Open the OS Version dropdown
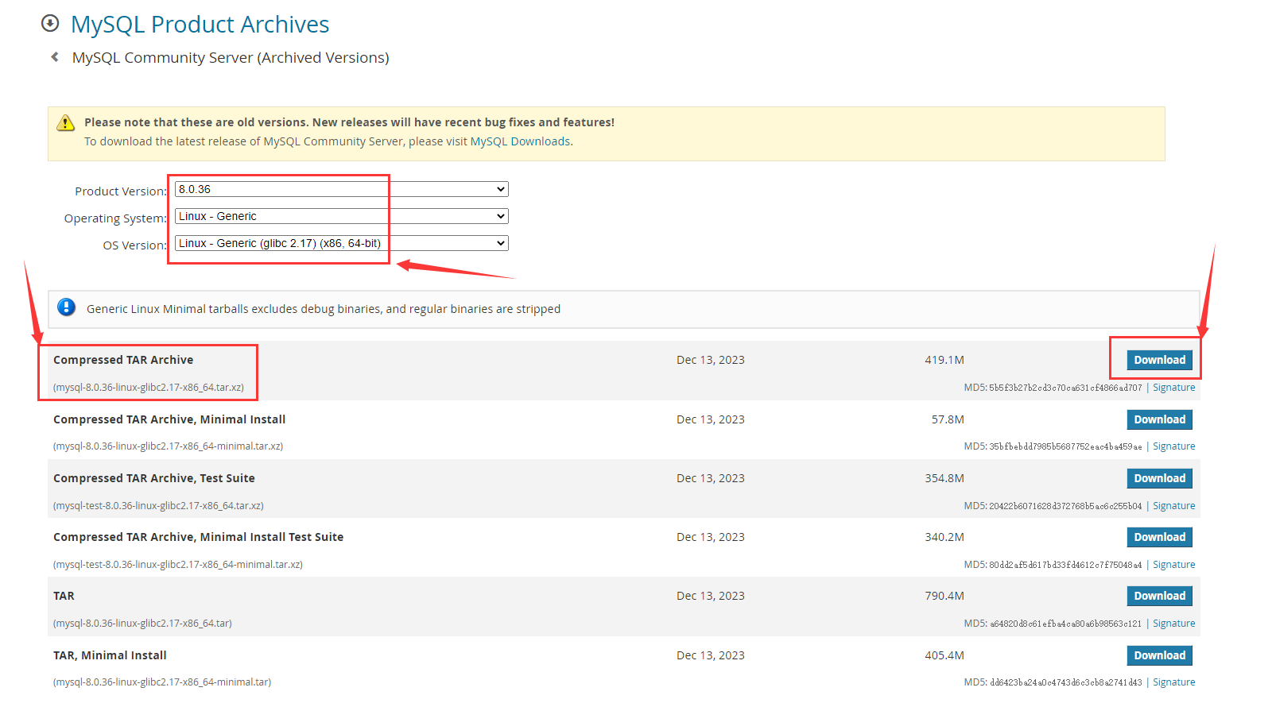Screen dimensions: 1272x703 click(x=342, y=243)
